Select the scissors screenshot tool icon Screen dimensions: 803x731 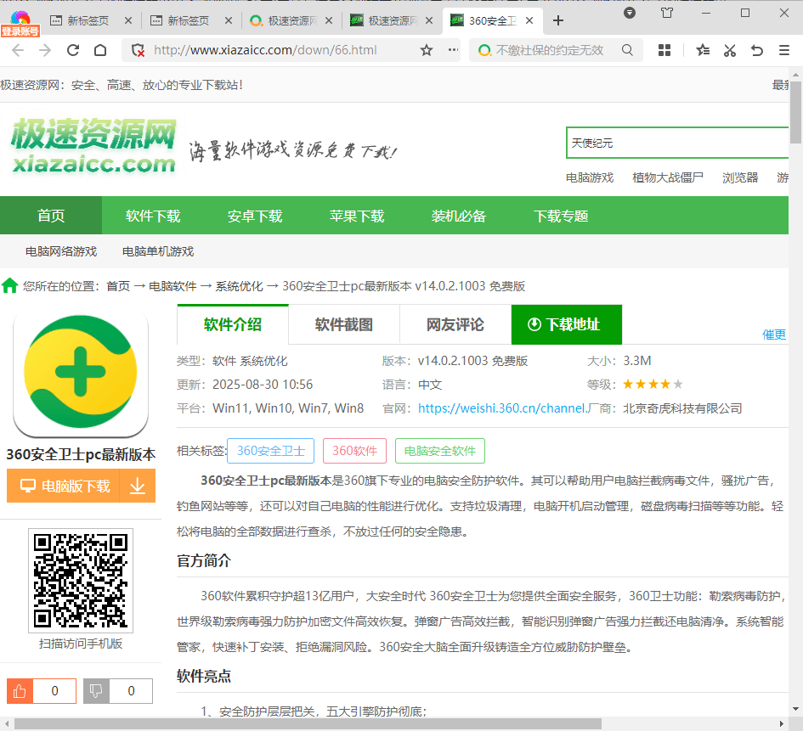729,51
